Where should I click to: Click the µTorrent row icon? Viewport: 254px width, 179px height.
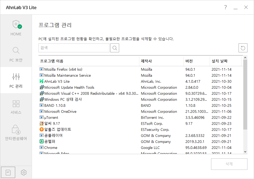pyautogui.click(x=42, y=117)
